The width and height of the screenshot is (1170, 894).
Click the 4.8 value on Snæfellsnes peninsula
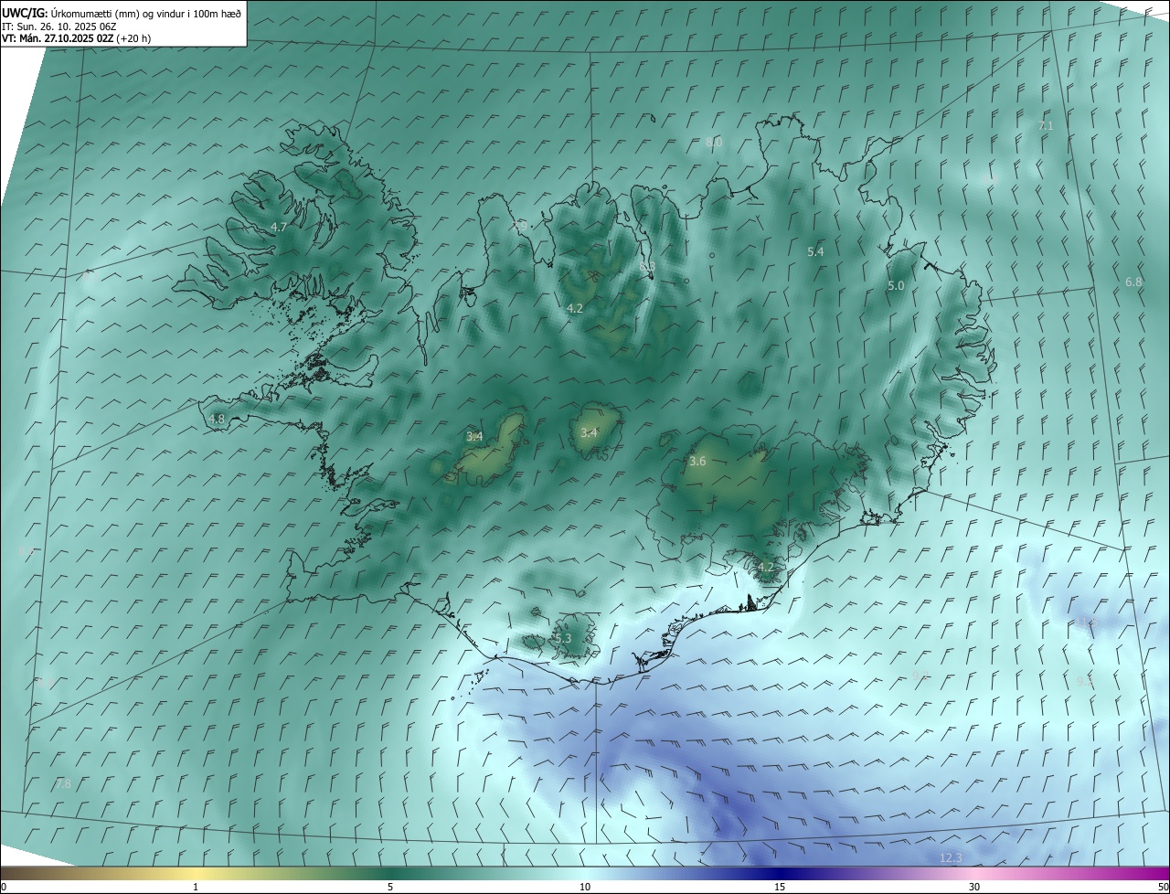(x=217, y=419)
